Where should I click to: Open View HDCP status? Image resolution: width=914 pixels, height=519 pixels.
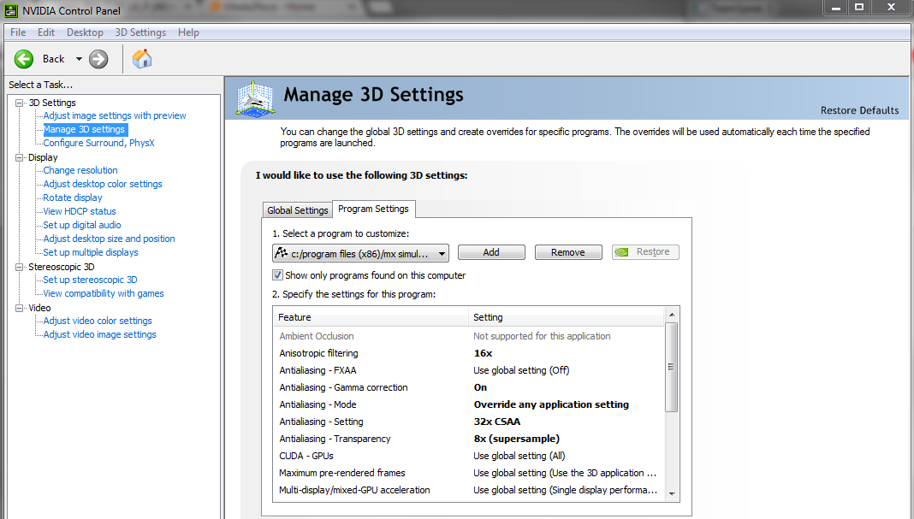pyautogui.click(x=80, y=211)
